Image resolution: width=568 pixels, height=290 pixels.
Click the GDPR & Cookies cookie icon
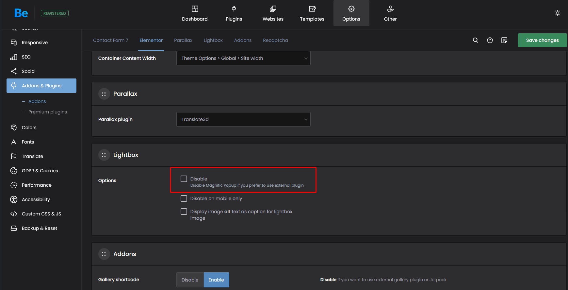click(14, 171)
